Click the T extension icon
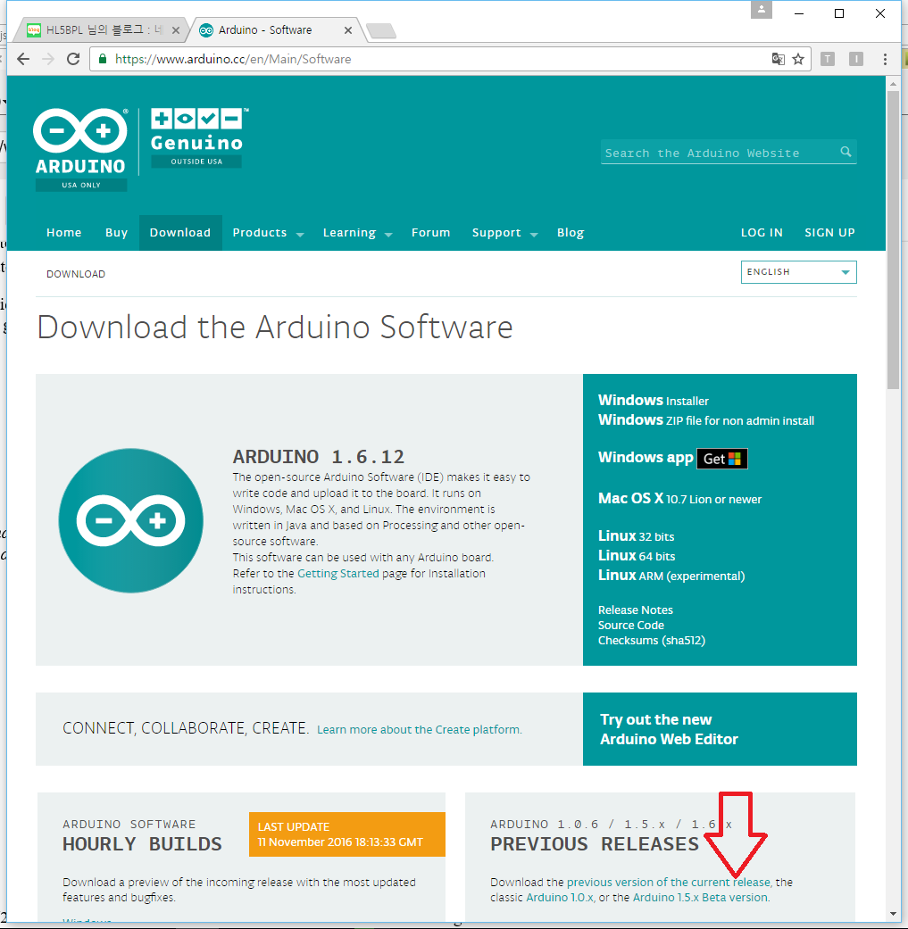The height and width of the screenshot is (929, 908). [x=828, y=59]
